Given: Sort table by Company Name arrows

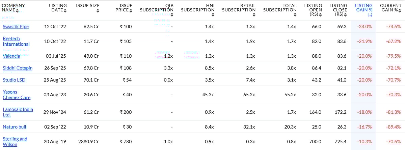Looking at the screenshot, I should [x=17, y=10].
